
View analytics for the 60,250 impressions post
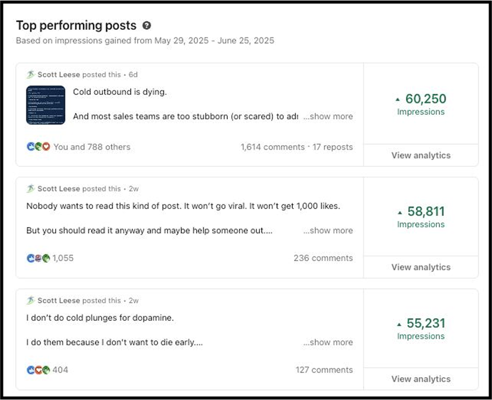(x=421, y=155)
